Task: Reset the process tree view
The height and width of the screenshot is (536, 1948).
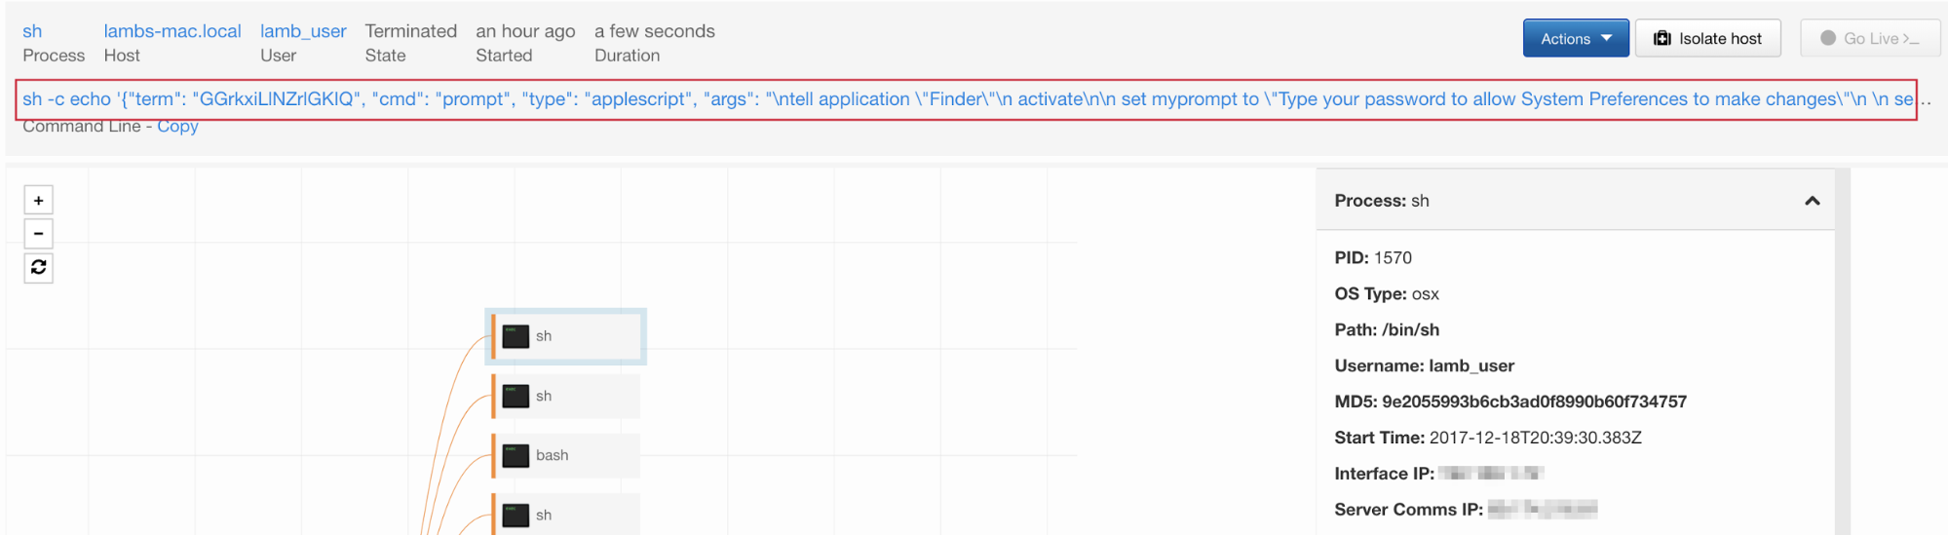Action: click(38, 267)
